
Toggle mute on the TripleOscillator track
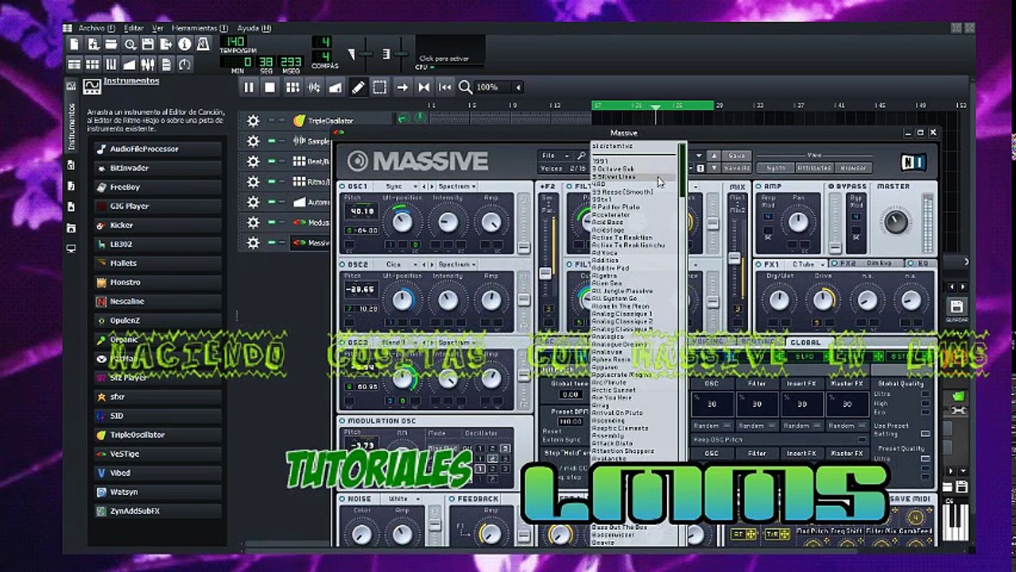tap(271, 121)
